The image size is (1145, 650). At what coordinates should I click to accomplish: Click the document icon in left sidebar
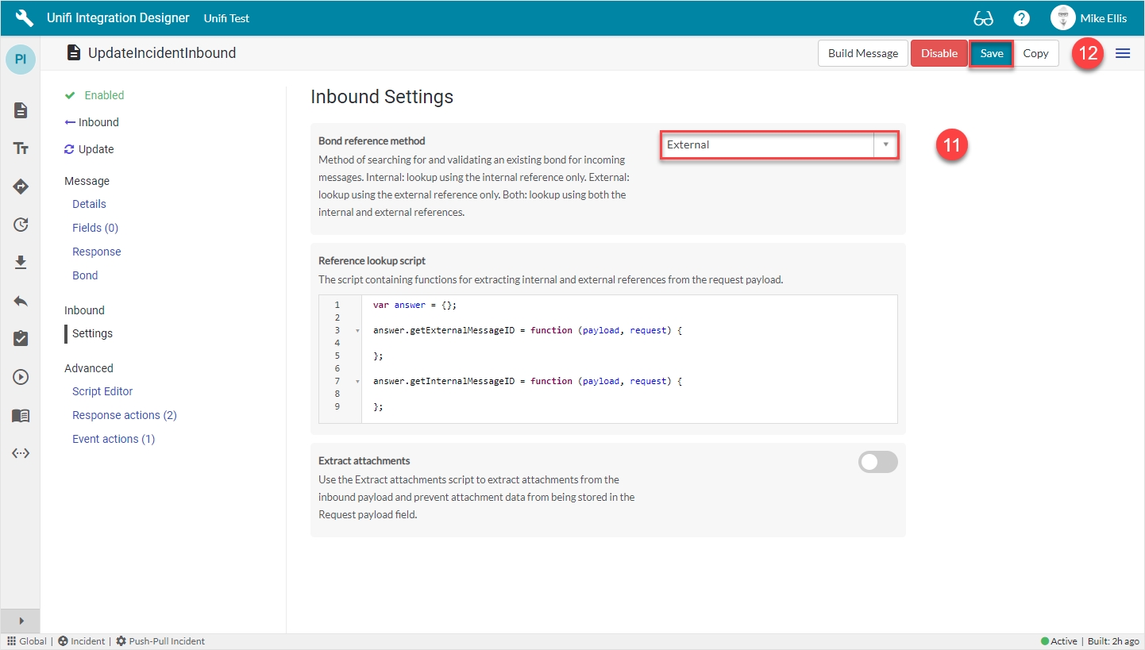click(21, 110)
